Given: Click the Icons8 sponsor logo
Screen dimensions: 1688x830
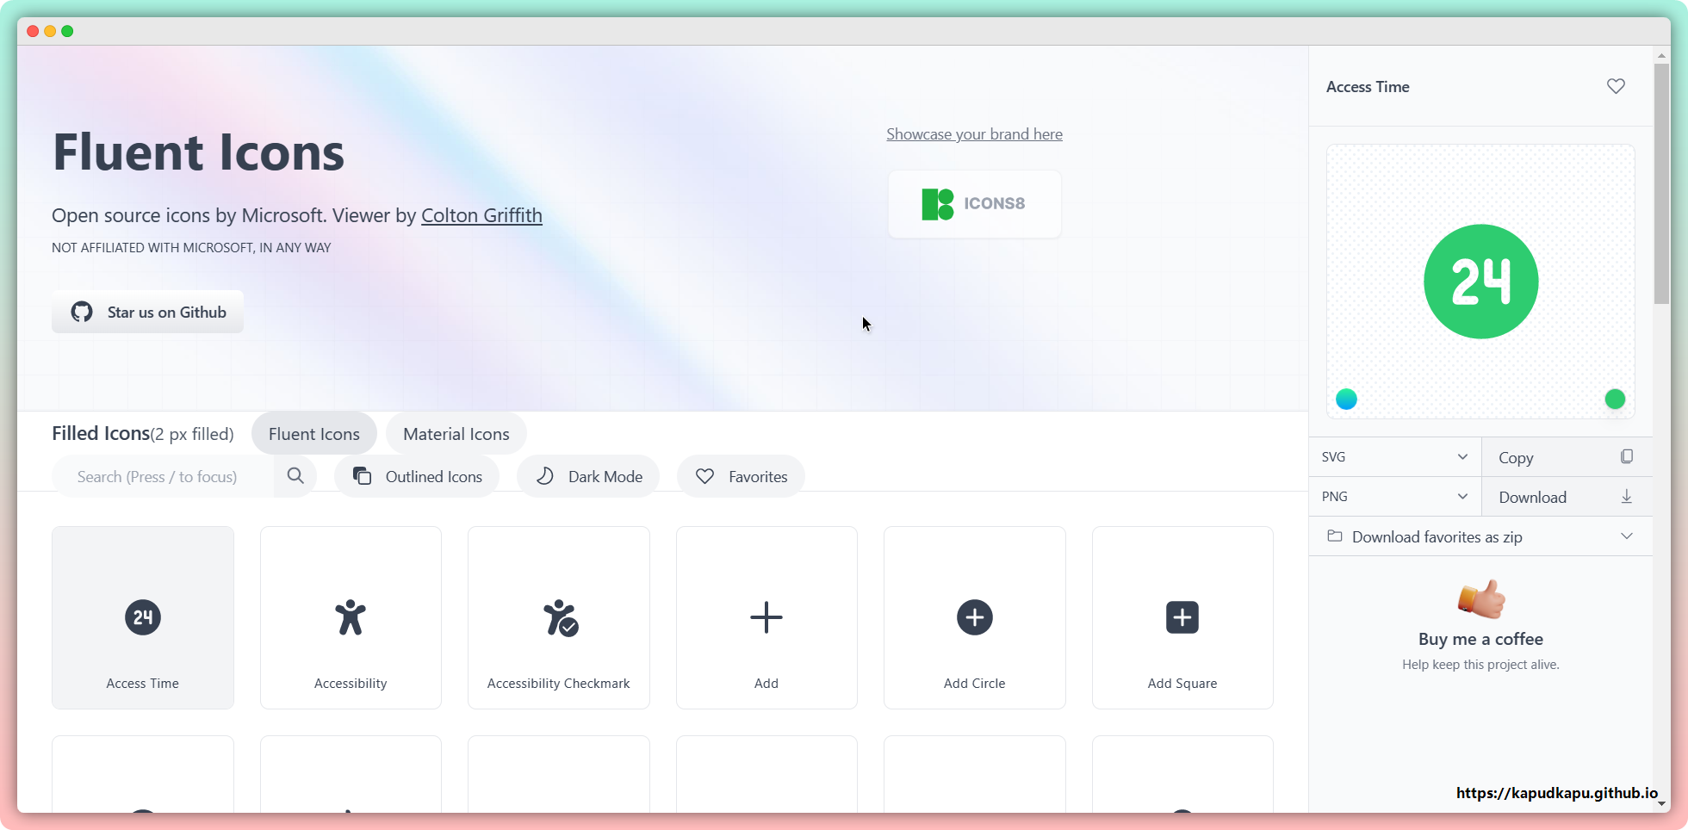Looking at the screenshot, I should tap(974, 204).
